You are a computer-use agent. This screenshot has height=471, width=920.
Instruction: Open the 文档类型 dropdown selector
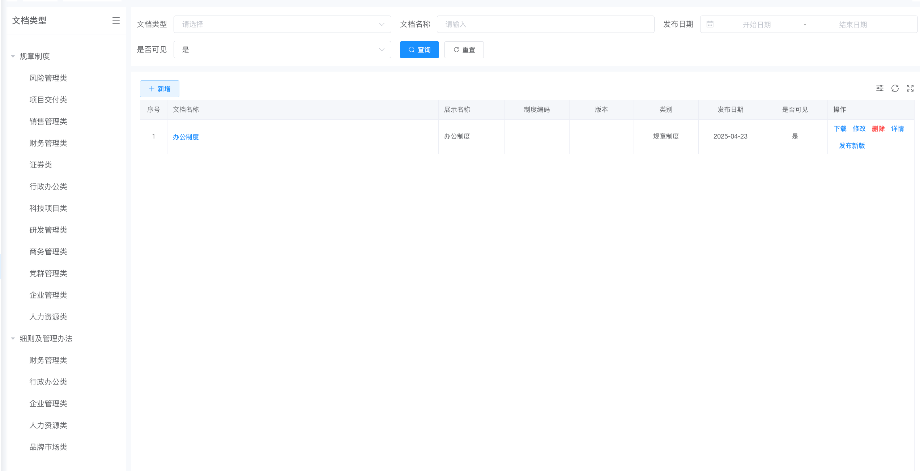click(282, 24)
